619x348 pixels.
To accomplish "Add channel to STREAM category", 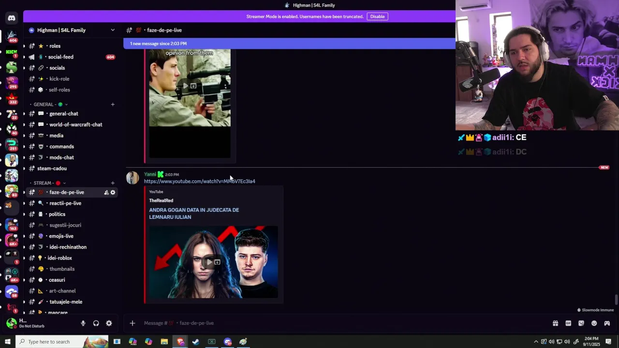I will [x=113, y=183].
